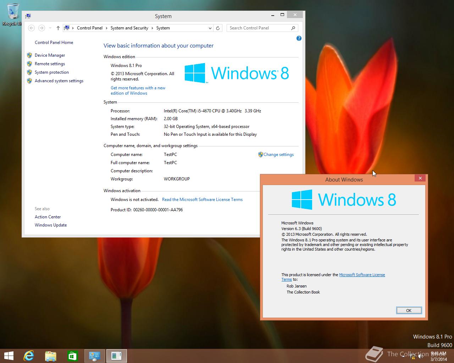Screen dimensions: 454x363
Task: Switch to the About Windows taskbar button
Action: coord(116,356)
